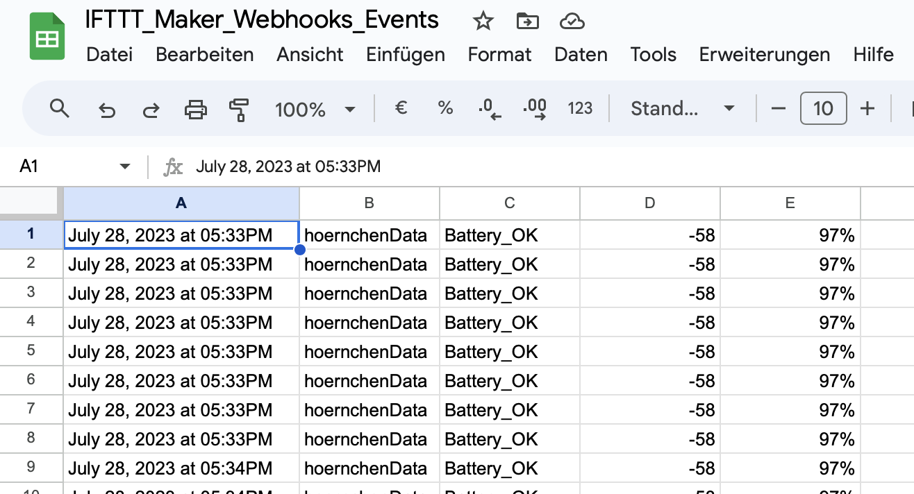Apply percent number format
This screenshot has width=914, height=494.
click(445, 108)
